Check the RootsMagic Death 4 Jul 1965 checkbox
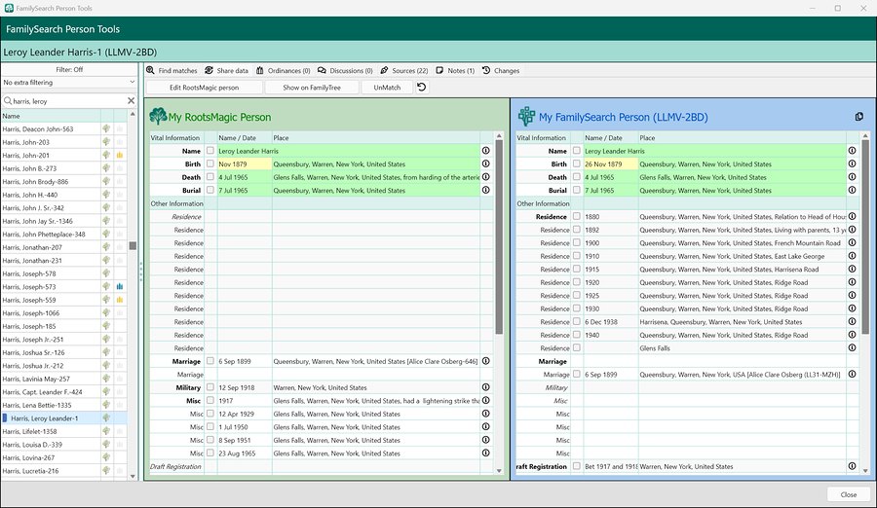 [210, 176]
